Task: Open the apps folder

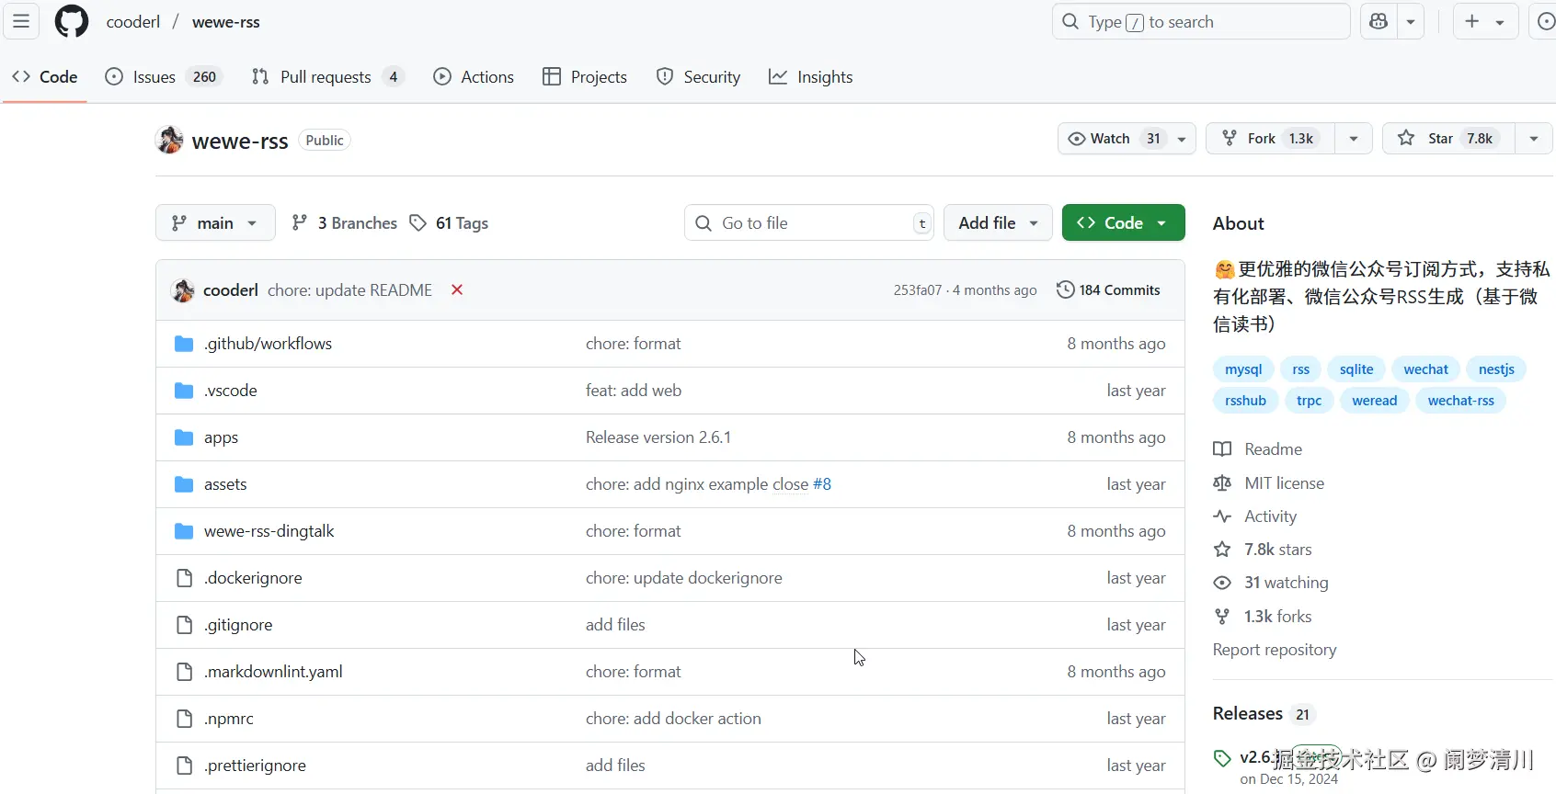Action: 221,437
